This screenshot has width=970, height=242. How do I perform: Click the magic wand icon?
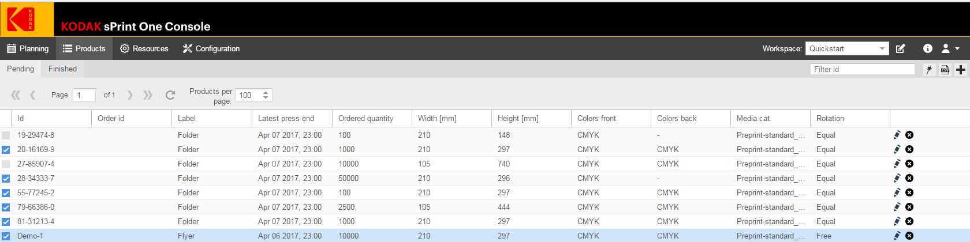(x=929, y=70)
